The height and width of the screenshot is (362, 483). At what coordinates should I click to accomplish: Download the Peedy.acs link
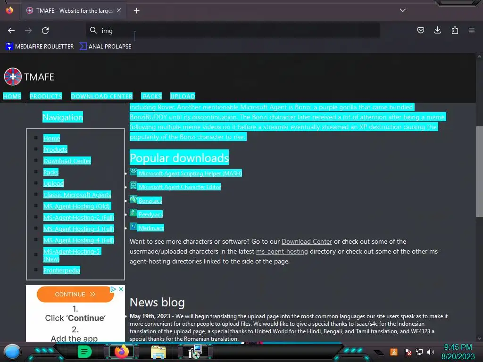click(x=150, y=214)
